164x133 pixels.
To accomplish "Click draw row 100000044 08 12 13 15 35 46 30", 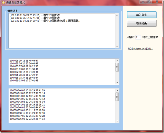I will 27,96.
